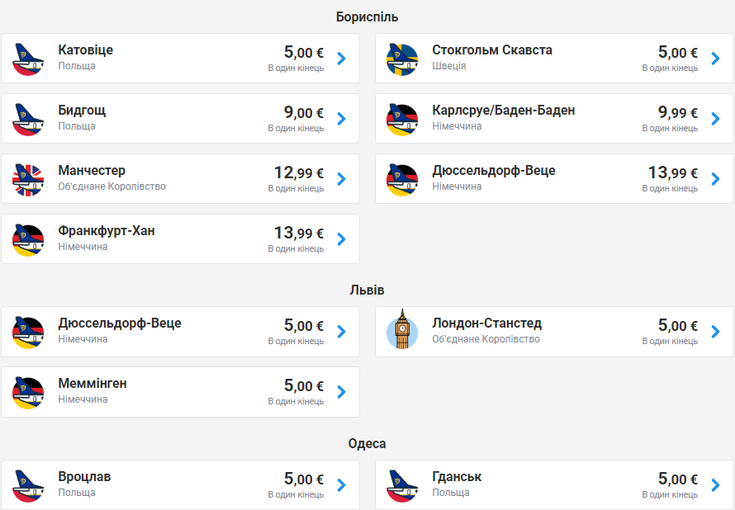Click the Gdansk plane tail icon
The width and height of the screenshot is (735, 510).
pos(402,485)
